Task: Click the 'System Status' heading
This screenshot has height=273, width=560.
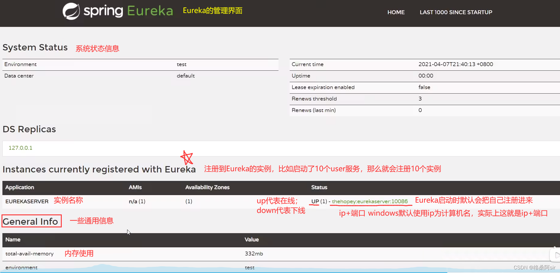Action: tap(35, 47)
